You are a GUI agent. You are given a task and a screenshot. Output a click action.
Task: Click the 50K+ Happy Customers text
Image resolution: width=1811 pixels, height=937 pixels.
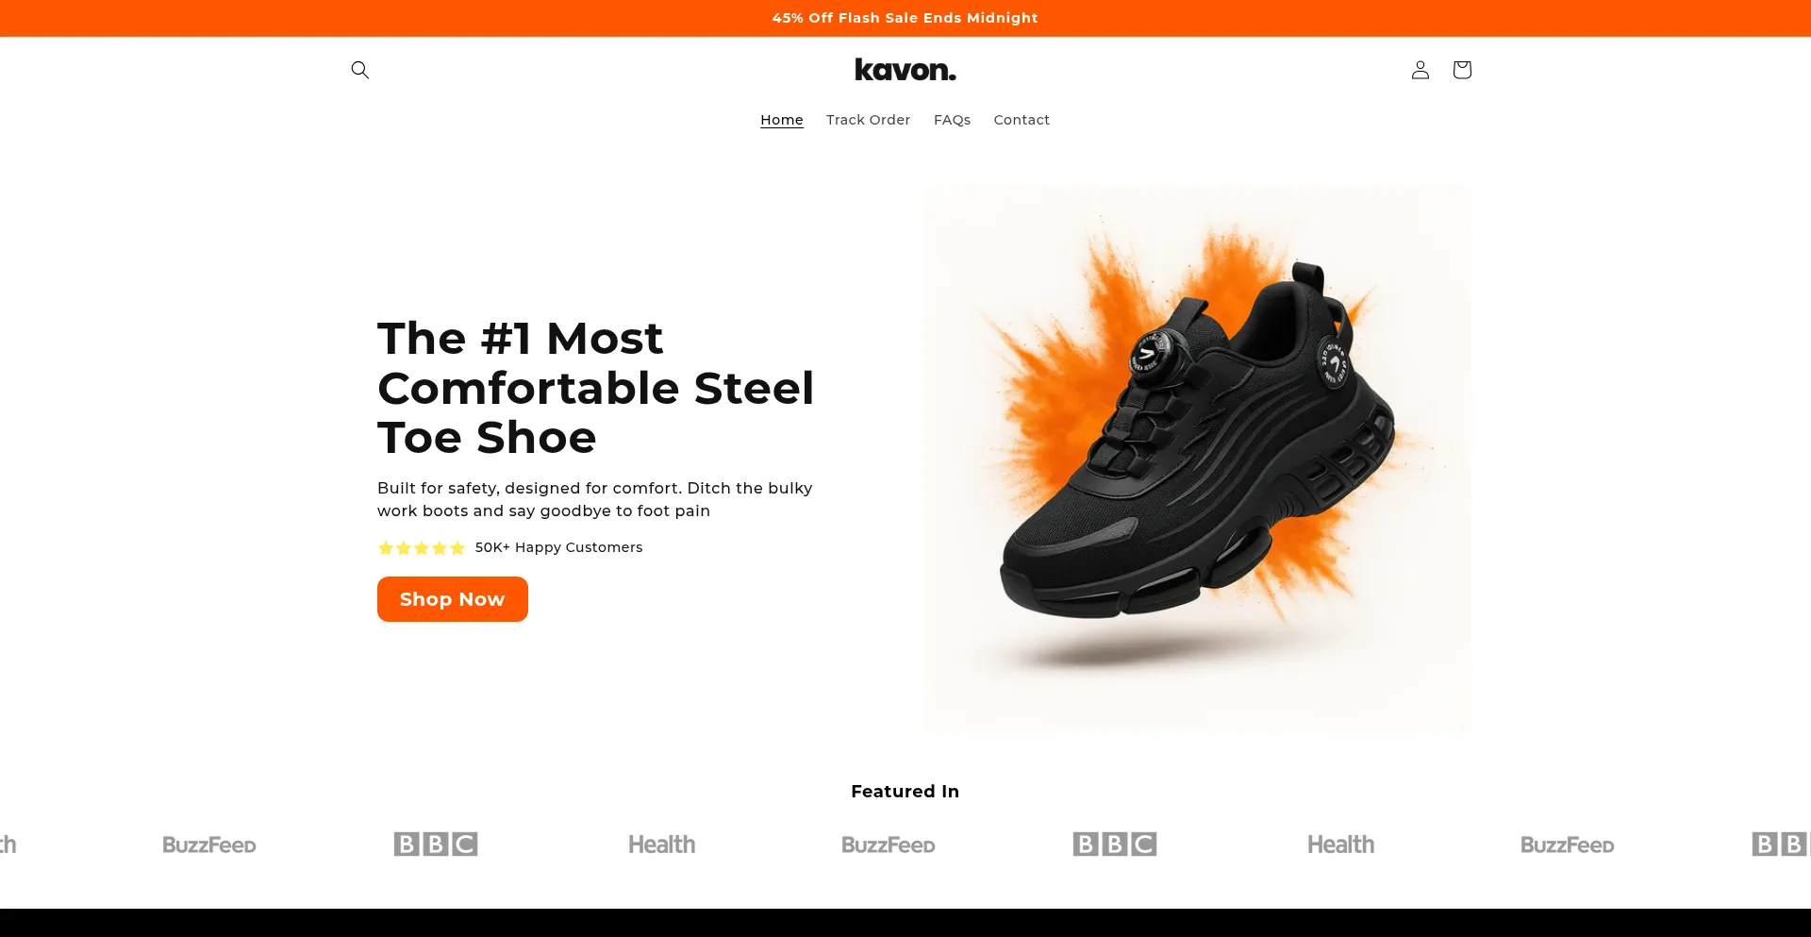click(558, 547)
